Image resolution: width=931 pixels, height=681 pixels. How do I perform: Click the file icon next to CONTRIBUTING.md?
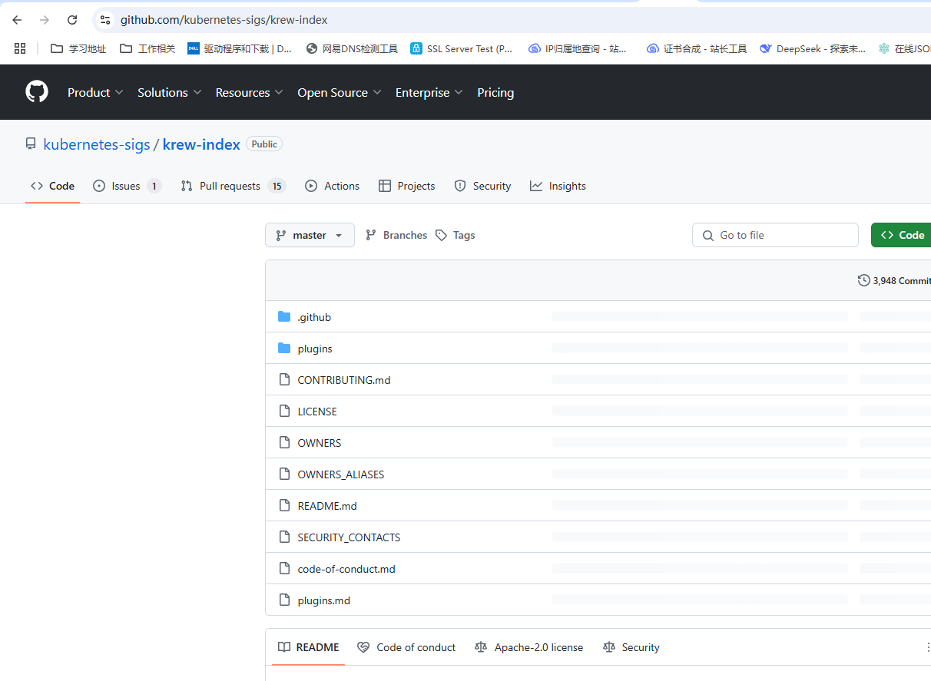coord(284,379)
